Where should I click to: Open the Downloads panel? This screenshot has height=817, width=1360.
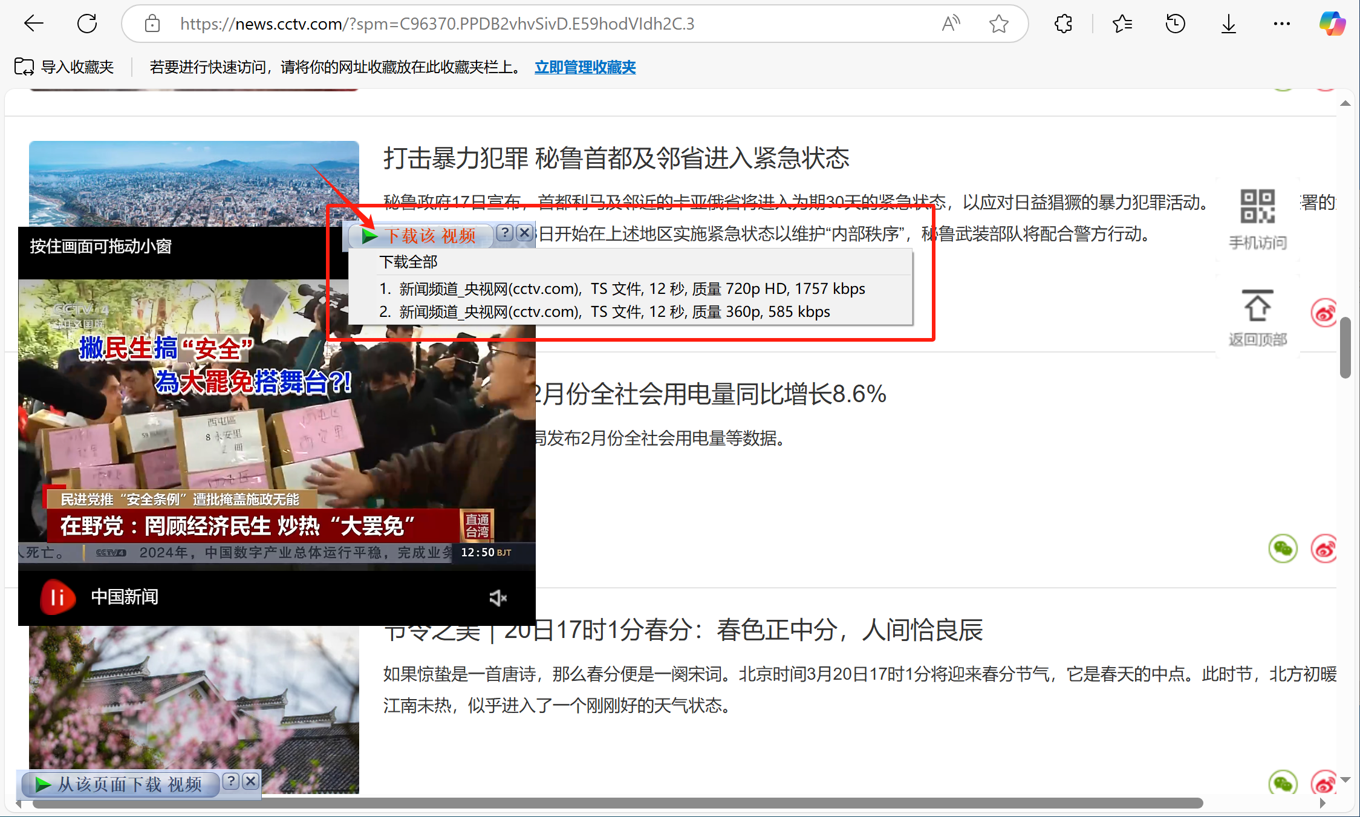click(1228, 24)
